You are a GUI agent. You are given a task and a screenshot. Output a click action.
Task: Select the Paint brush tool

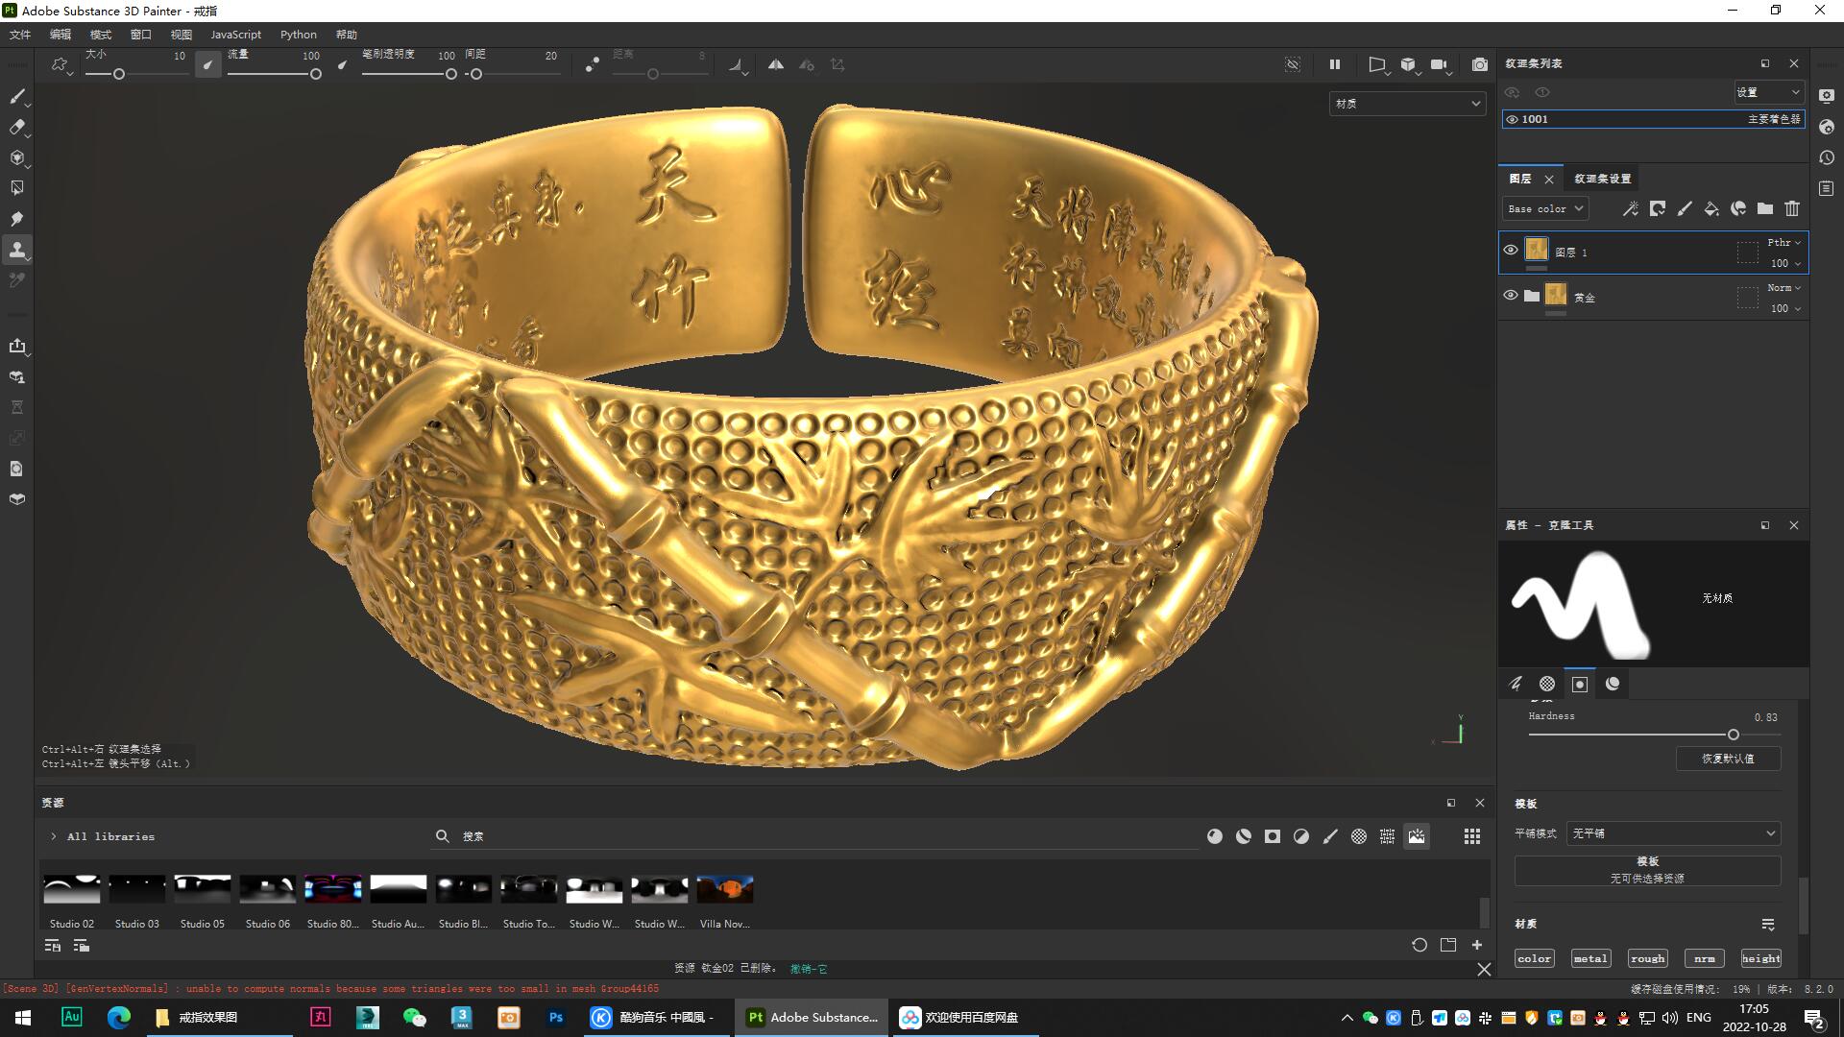pyautogui.click(x=17, y=96)
